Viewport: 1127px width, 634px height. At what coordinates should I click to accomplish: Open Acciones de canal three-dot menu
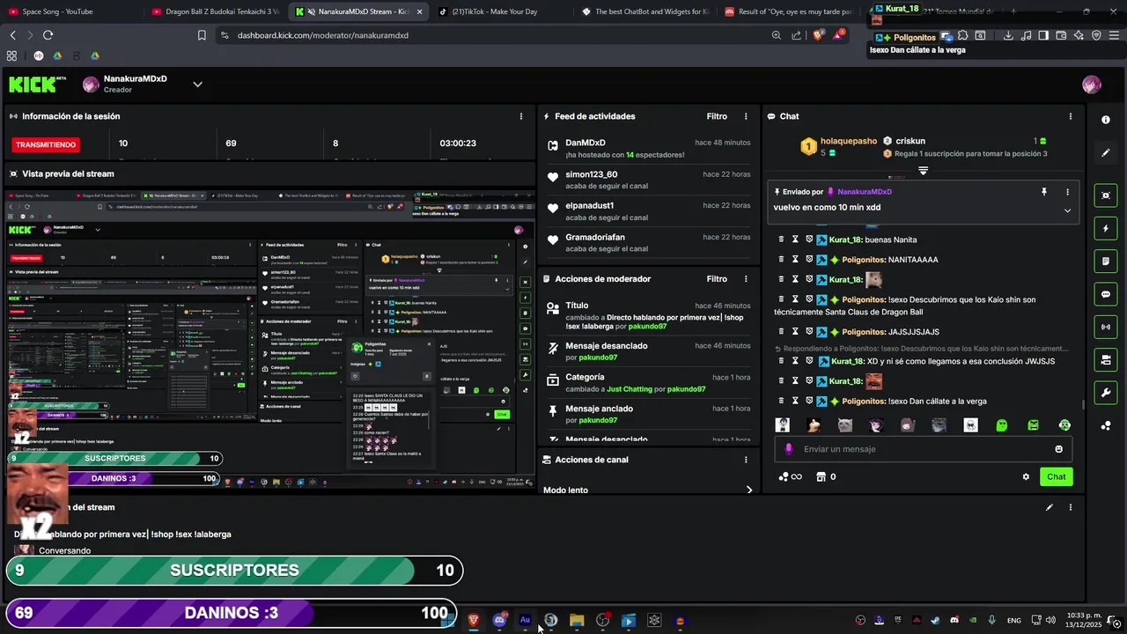click(x=746, y=460)
